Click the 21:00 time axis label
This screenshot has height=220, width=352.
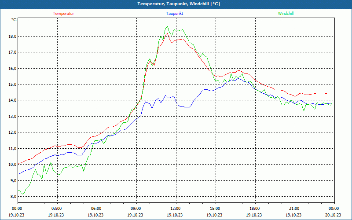pos(293,209)
